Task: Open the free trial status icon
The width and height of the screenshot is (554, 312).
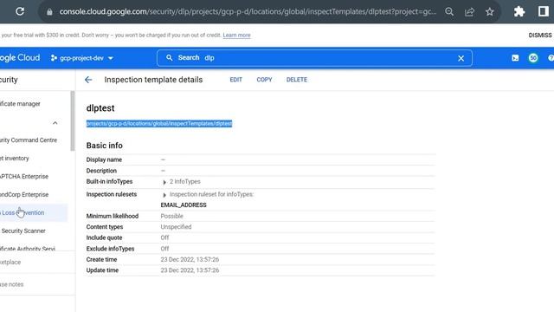Action: point(533,58)
